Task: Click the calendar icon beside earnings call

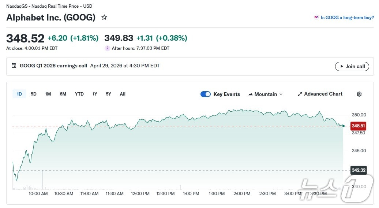Action: click(14, 66)
